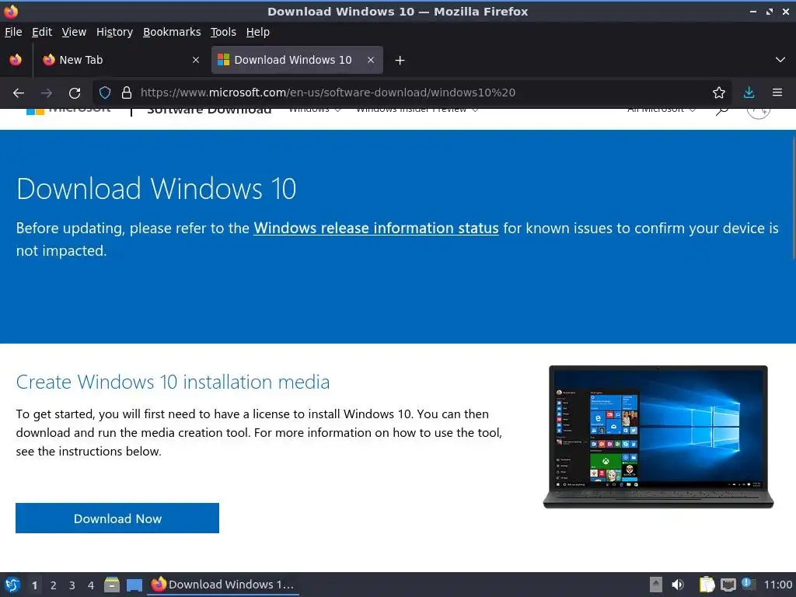The image size is (796, 597).
Task: Expand the list all tabs chevron
Action: tap(780, 60)
